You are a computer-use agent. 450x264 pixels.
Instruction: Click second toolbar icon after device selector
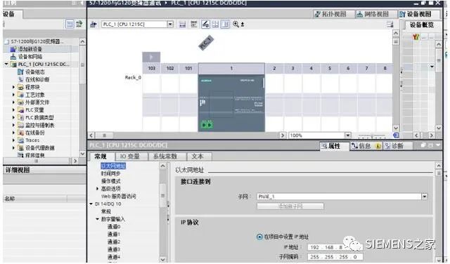click(x=194, y=25)
